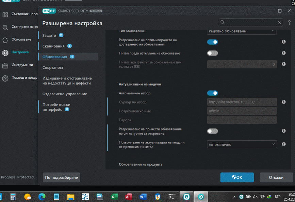295x202 pixels.
Task: Click the Актуализации на модули heading
Action: click(x=140, y=84)
